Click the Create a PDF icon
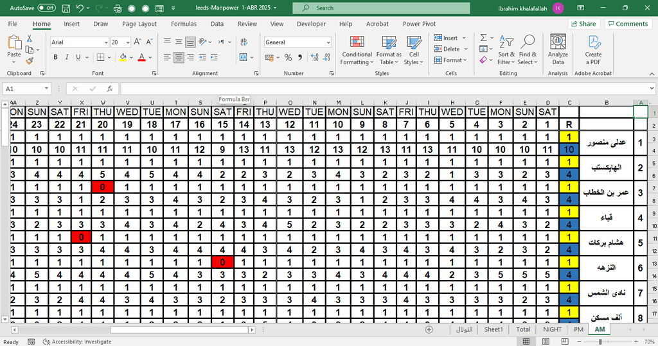This screenshot has height=346, width=658. click(593, 50)
